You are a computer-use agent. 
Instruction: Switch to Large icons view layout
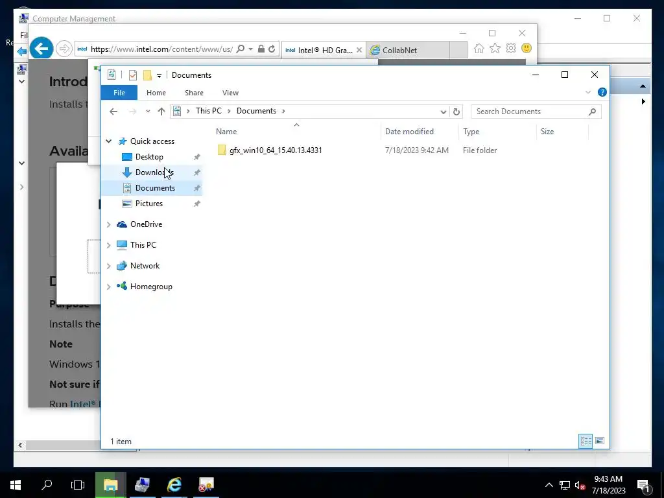(600, 441)
